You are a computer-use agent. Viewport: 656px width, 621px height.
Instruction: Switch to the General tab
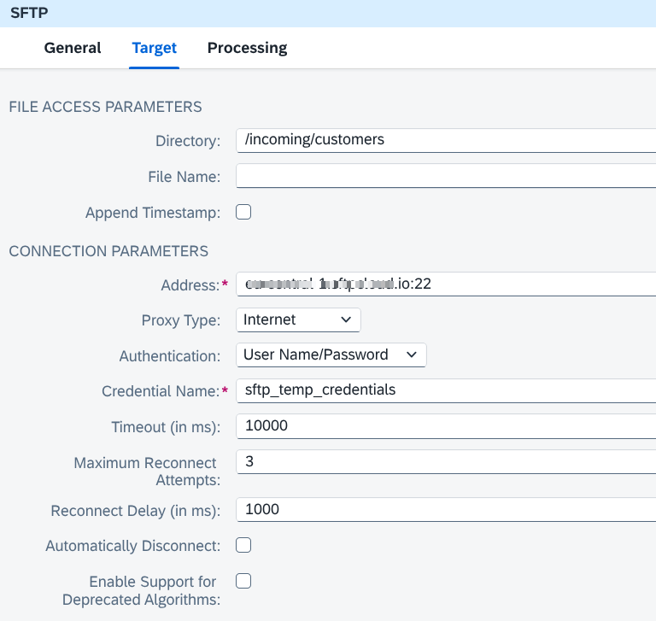click(x=73, y=48)
